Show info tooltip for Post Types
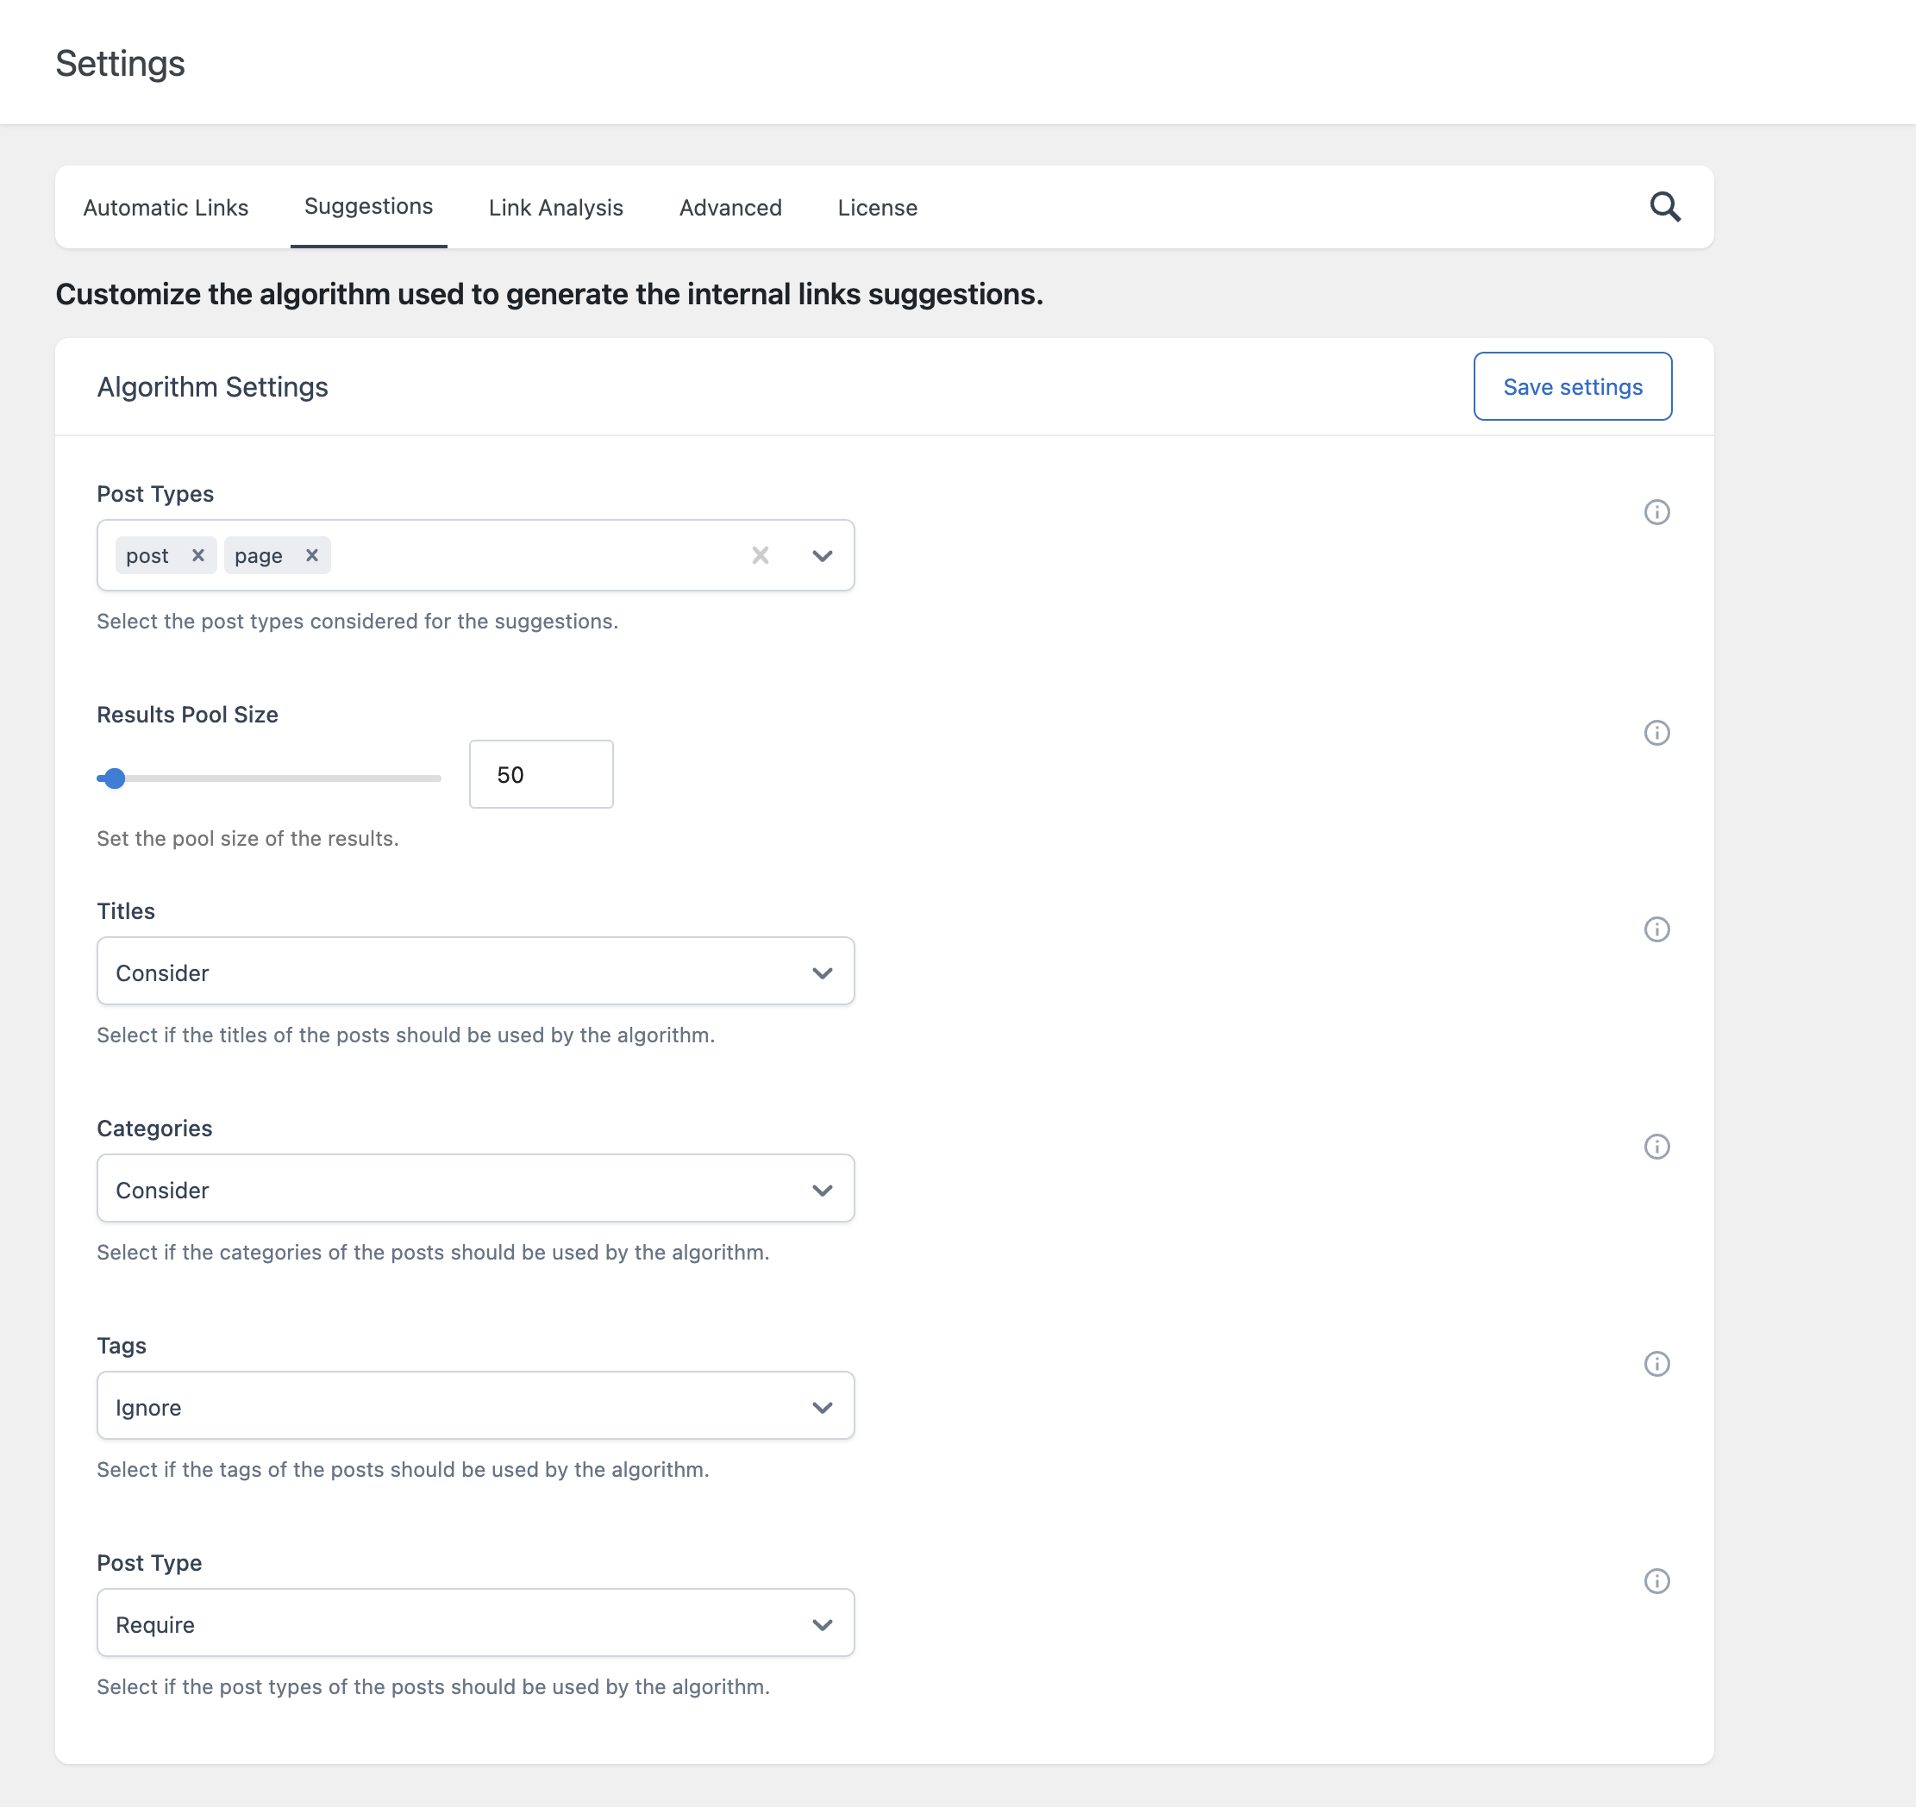This screenshot has width=1916, height=1807. (x=1656, y=512)
